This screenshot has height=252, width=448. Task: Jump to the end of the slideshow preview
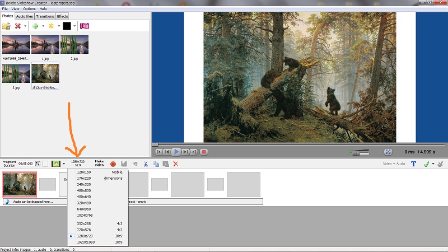pyautogui.click(x=193, y=152)
